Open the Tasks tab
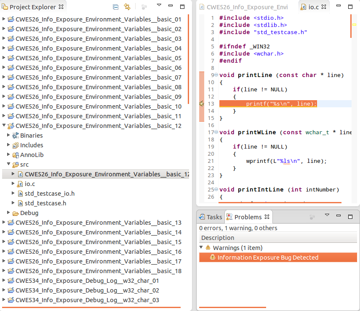The height and width of the screenshot is (311, 360). [x=211, y=217]
